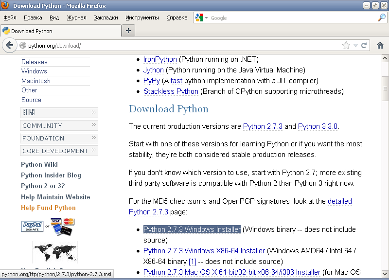Viewport: 389px width, 280px height.
Task: Open the Home page icon
Action: 380,45
